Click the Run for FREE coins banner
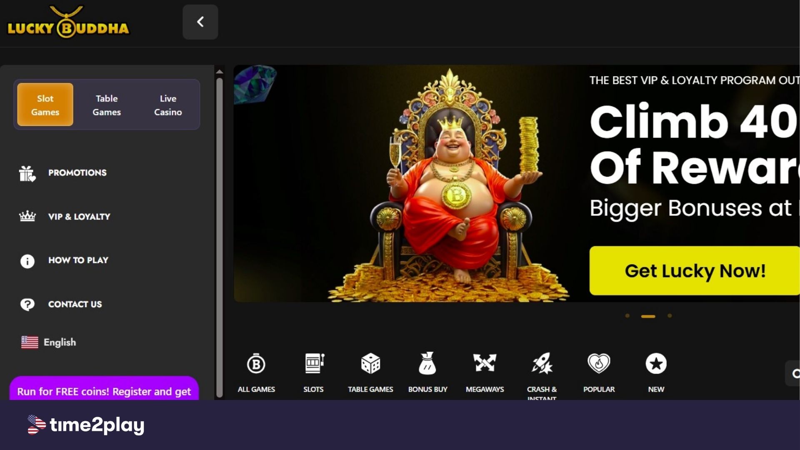The width and height of the screenshot is (800, 450). 104,388
